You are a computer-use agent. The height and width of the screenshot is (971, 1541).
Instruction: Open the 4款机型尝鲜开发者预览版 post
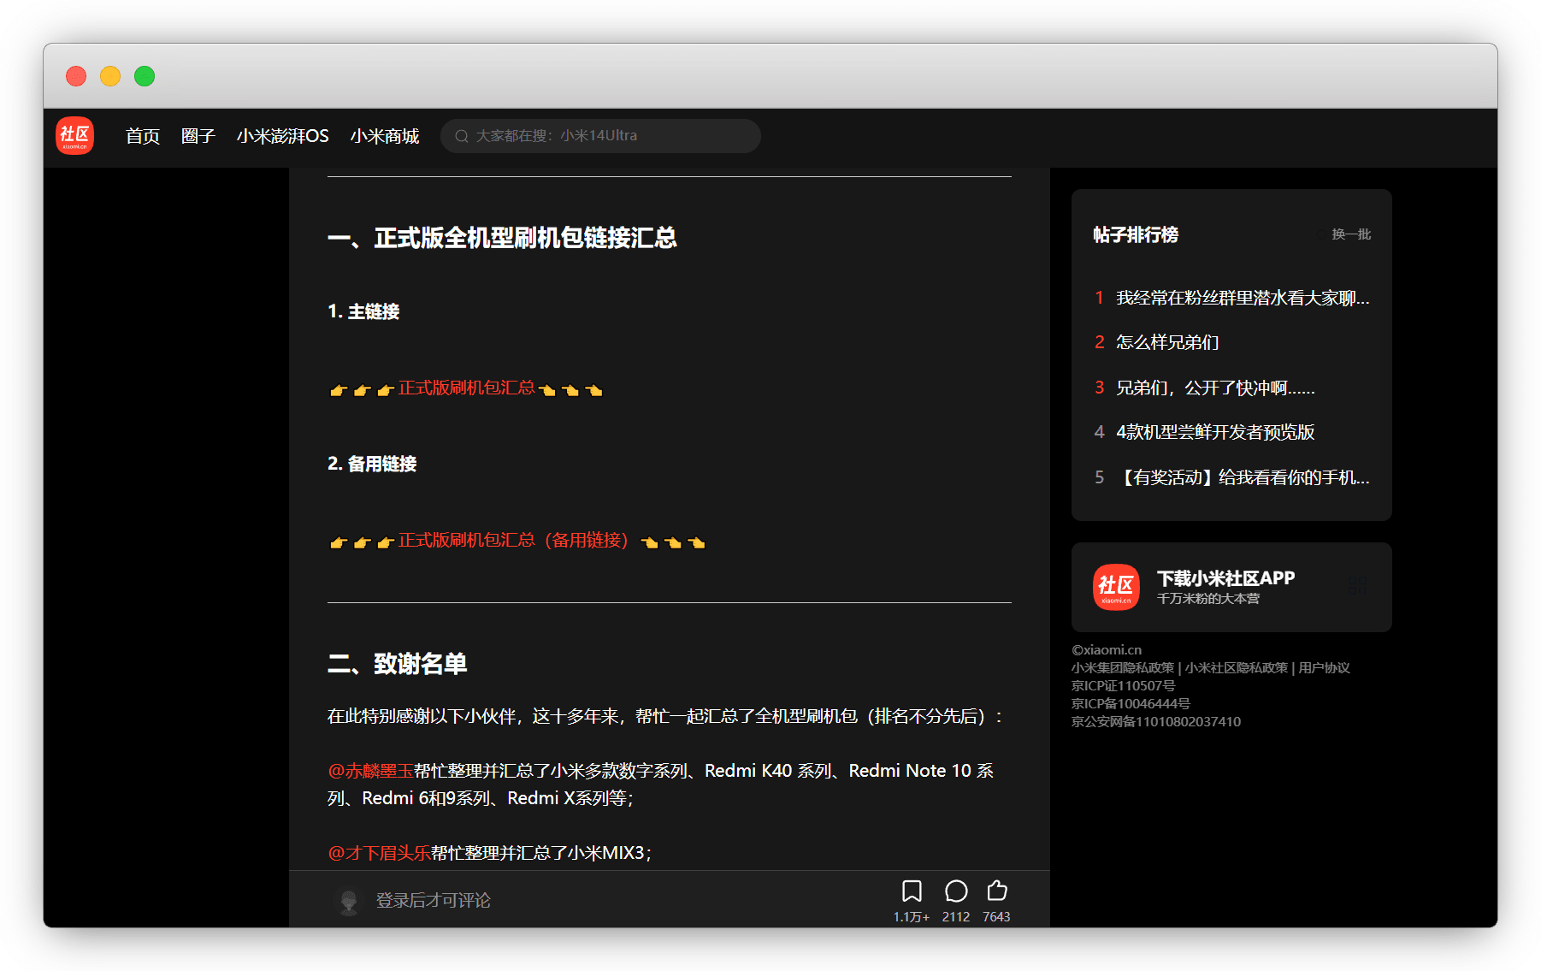1214,432
